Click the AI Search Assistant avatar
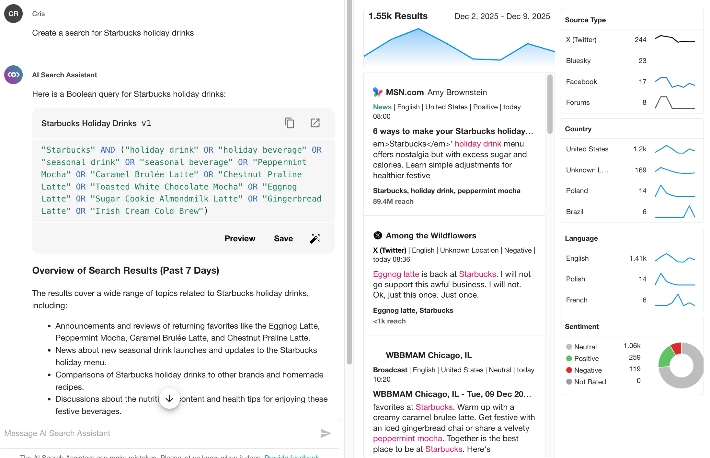The height and width of the screenshot is (458, 710). (x=13, y=75)
